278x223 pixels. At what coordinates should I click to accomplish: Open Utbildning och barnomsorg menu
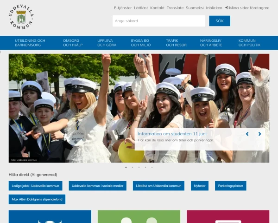pyautogui.click(x=30, y=43)
